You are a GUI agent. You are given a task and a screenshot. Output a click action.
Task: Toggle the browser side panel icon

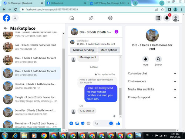coord(169,9)
